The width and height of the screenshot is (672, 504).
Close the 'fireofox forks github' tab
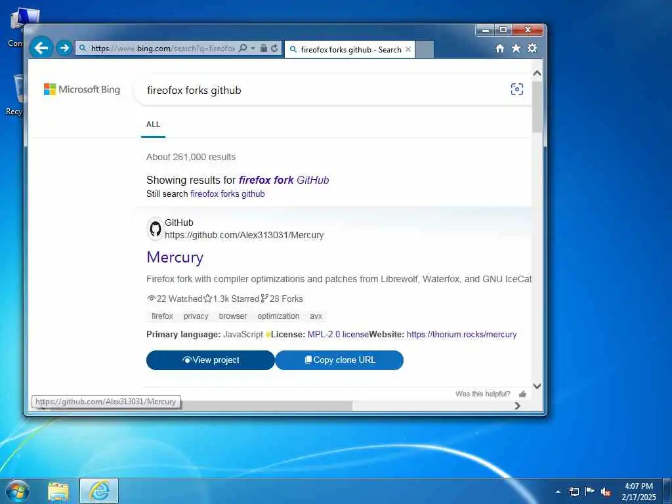[x=408, y=49]
